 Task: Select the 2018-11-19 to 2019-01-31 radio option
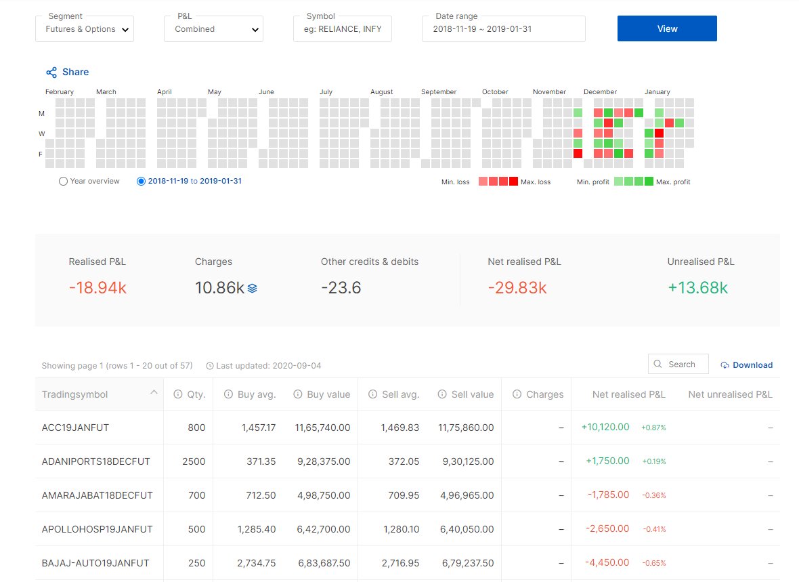tap(141, 181)
